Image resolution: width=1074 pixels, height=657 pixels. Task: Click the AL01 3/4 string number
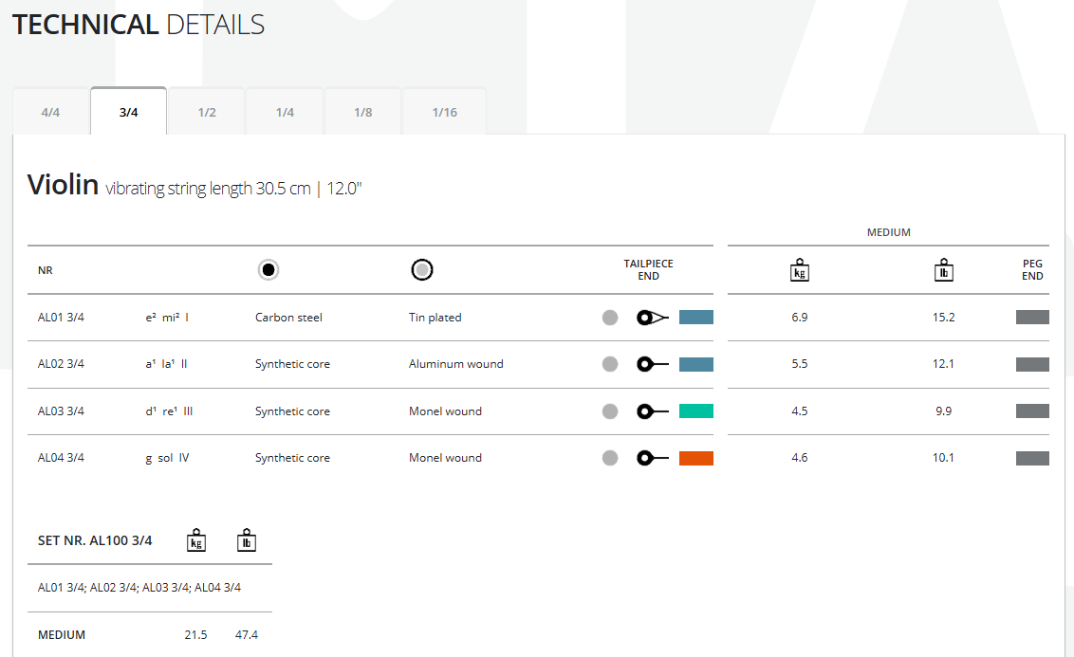(x=61, y=318)
